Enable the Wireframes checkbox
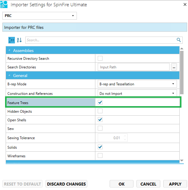The width and height of the screenshot is (188, 190). 100,156
